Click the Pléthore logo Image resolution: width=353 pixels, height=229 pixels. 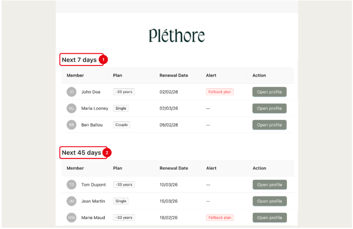177,36
